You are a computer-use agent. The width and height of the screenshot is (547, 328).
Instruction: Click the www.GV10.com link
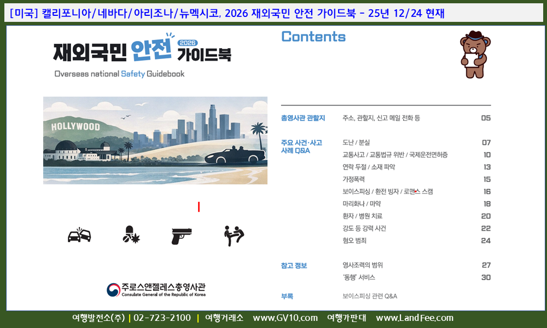(x=285, y=318)
